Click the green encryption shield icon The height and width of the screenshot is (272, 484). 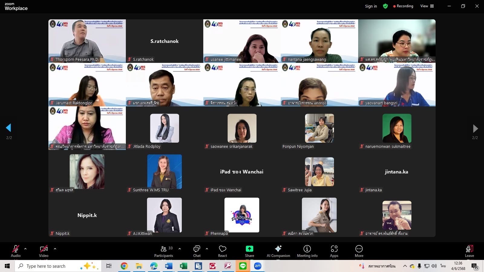pyautogui.click(x=385, y=6)
